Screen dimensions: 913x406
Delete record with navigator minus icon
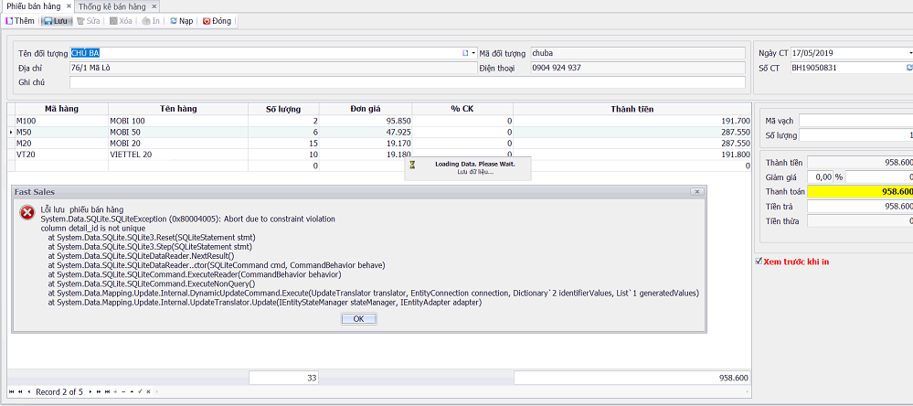coord(123,392)
